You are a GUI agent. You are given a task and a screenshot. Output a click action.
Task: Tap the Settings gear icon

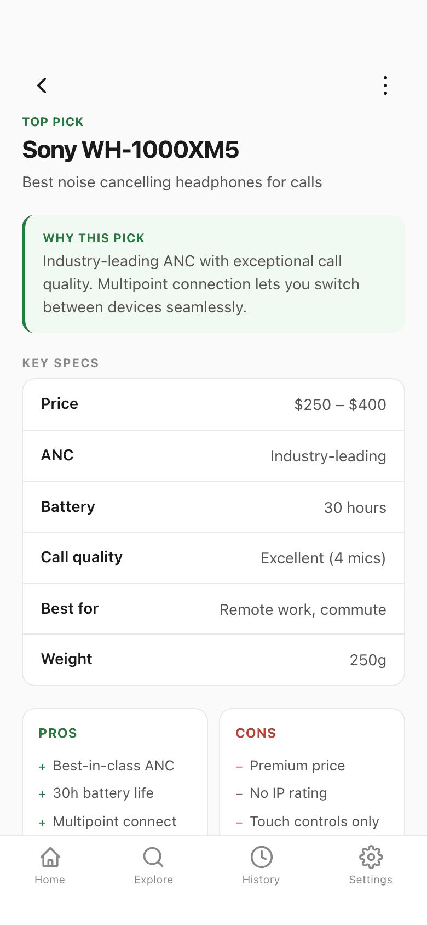coord(371,857)
